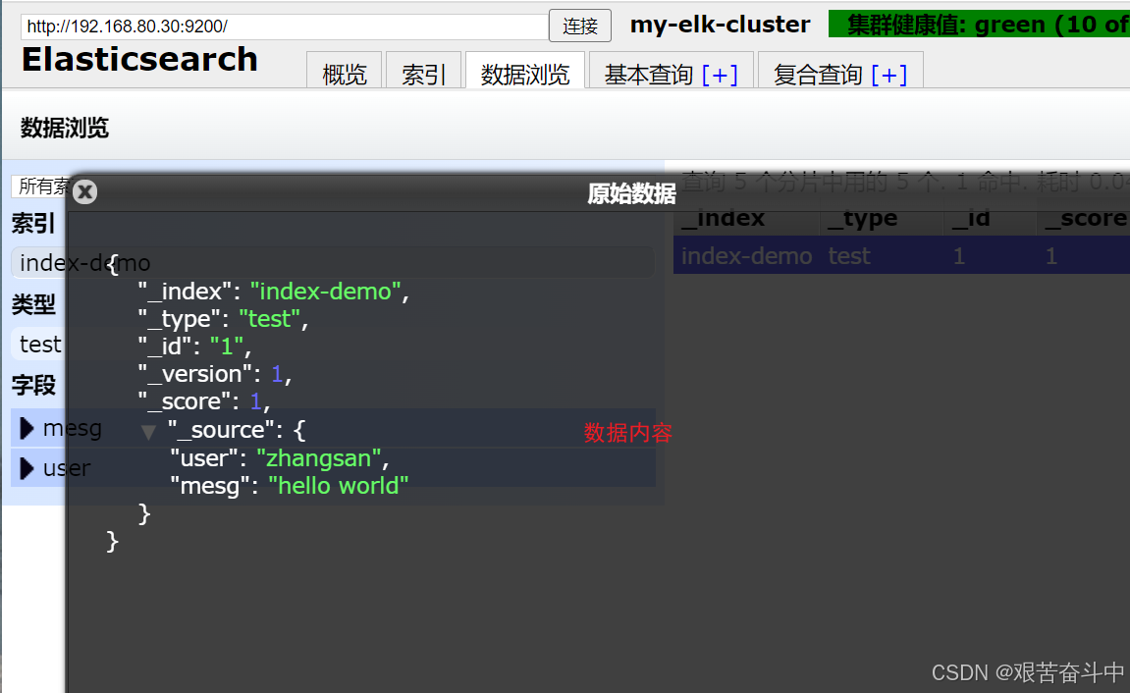
Task: Click the Elasticsearch title heading
Action: (139, 59)
